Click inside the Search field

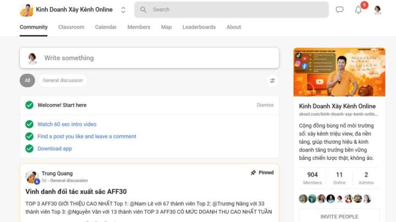[x=232, y=9]
